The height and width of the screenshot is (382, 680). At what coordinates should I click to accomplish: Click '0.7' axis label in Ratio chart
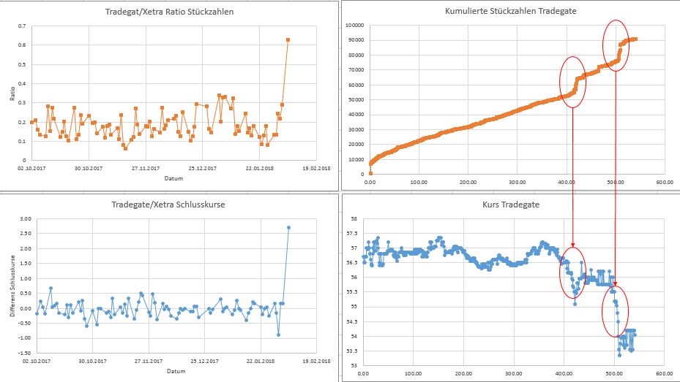(22, 26)
